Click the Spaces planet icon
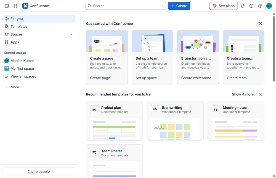 point(7,34)
